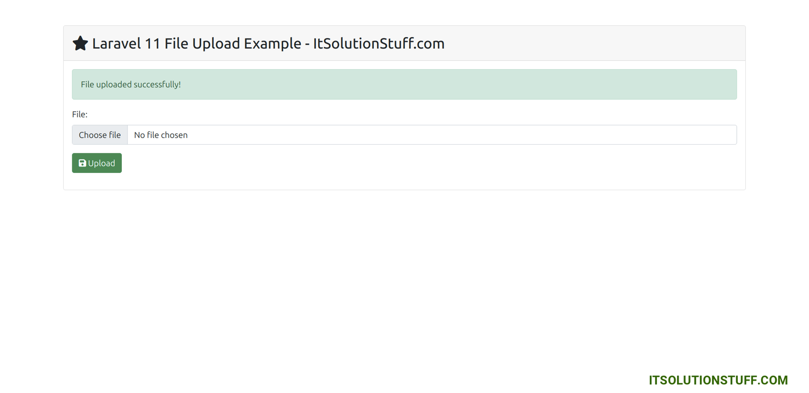Click the green Upload button label
809x393 pixels.
[101, 163]
